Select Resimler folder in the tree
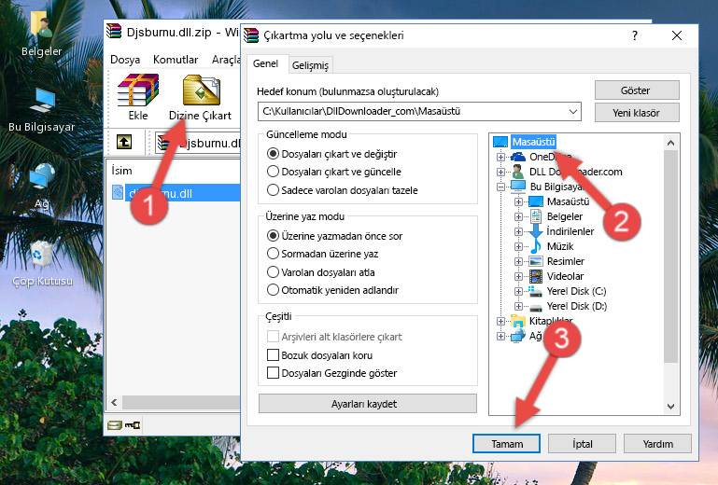 pos(566,261)
